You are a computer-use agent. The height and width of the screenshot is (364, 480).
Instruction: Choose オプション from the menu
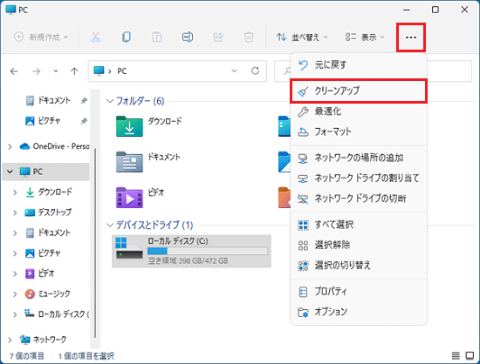coord(359,312)
